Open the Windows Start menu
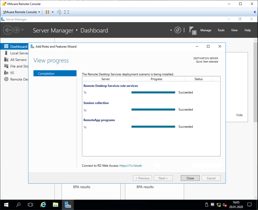The image size is (258, 210). point(6,205)
